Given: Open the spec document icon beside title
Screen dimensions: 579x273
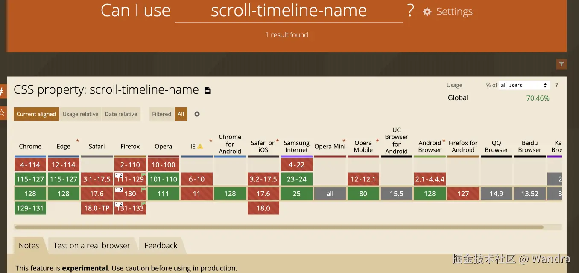Looking at the screenshot, I should click(x=208, y=90).
